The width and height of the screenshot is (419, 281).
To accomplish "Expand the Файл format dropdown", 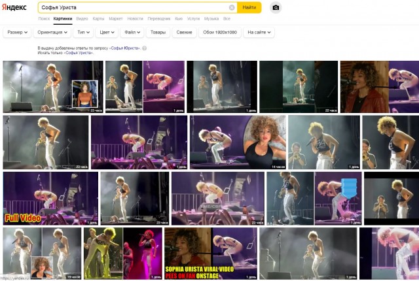I will pyautogui.click(x=132, y=32).
